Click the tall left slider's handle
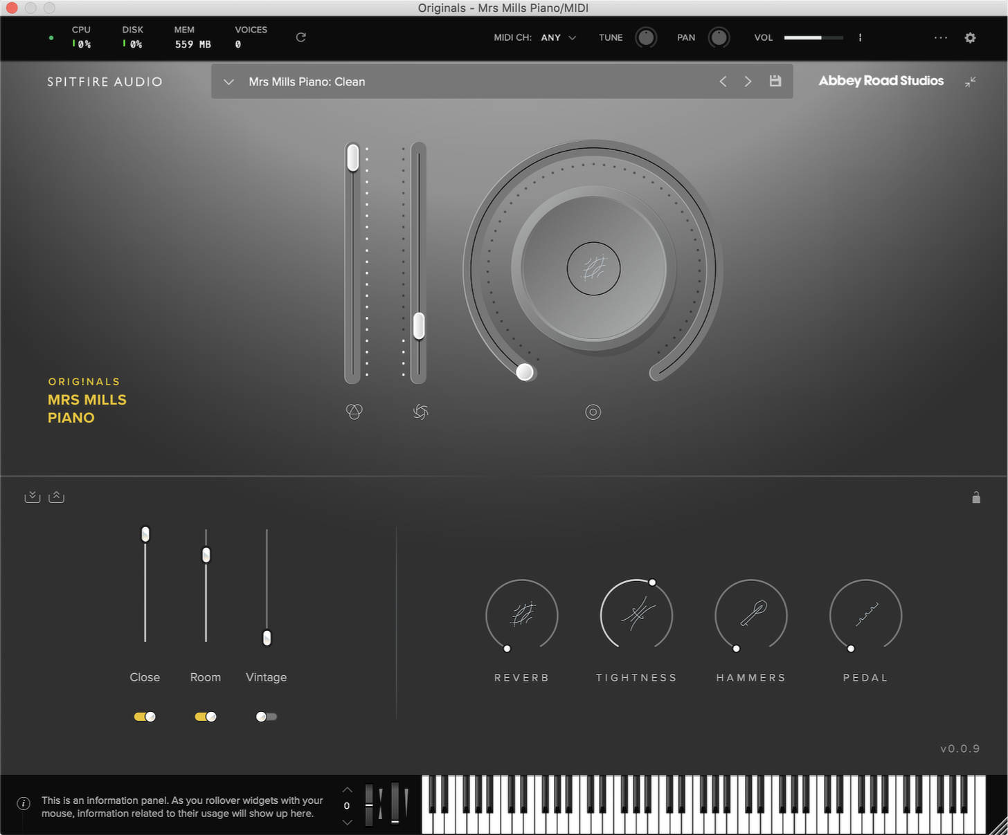The image size is (1008, 835). tap(353, 158)
